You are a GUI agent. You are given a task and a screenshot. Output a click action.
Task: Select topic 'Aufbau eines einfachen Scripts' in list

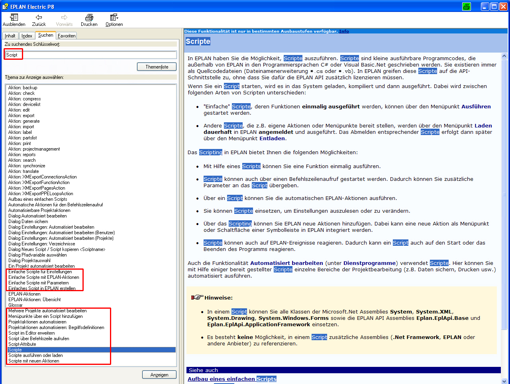(37, 199)
